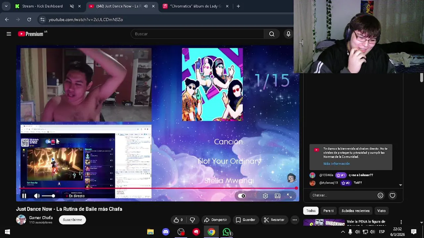Image resolution: width=424 pixels, height=238 pixels.
Task: Subscribe using Suscribirme button
Action: pyautogui.click(x=73, y=220)
